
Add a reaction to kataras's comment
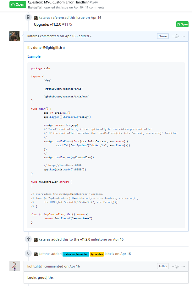(175, 36)
